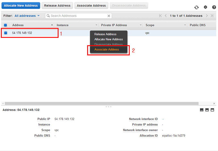Open the All addresses filter dropdown
The width and height of the screenshot is (218, 151).
tap(27, 16)
